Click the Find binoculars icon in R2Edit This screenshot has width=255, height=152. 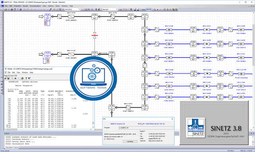coord(16,78)
